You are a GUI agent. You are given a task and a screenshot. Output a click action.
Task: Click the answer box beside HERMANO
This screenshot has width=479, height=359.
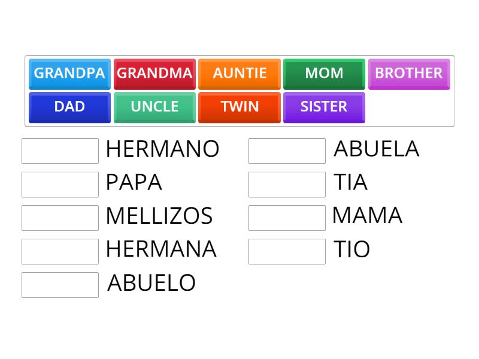coord(60,151)
